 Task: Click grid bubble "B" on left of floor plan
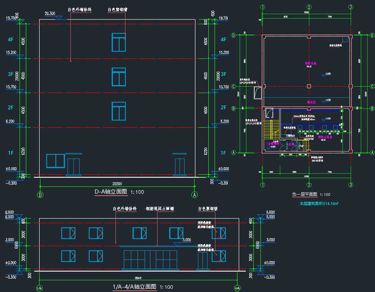[x=234, y=108]
